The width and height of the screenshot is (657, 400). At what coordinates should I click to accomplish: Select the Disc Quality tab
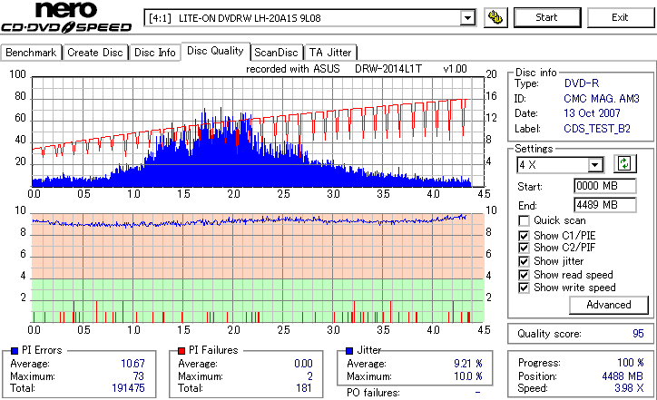point(215,51)
